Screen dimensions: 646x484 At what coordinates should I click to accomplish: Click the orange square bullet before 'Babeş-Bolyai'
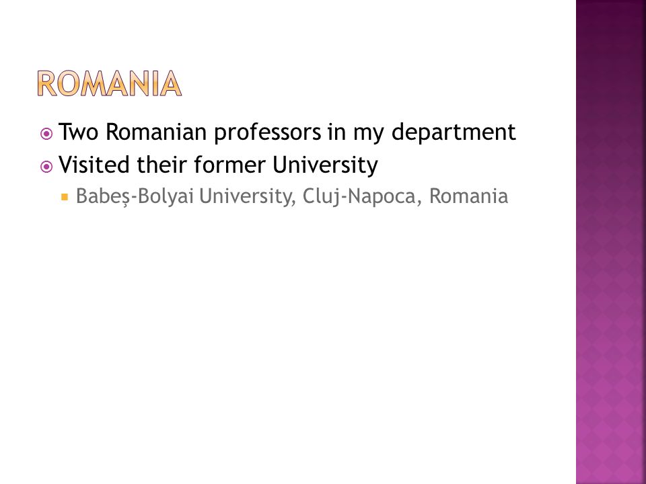click(65, 197)
